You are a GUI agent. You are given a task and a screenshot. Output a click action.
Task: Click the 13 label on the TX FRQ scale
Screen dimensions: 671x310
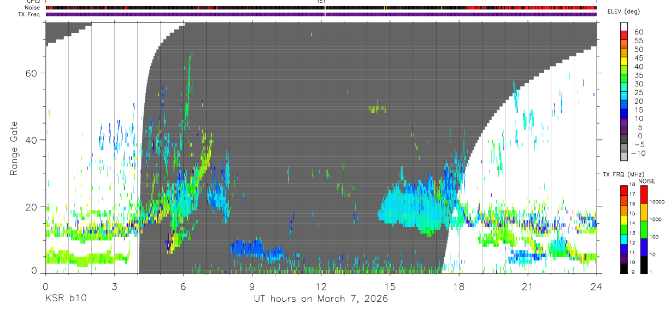click(633, 233)
